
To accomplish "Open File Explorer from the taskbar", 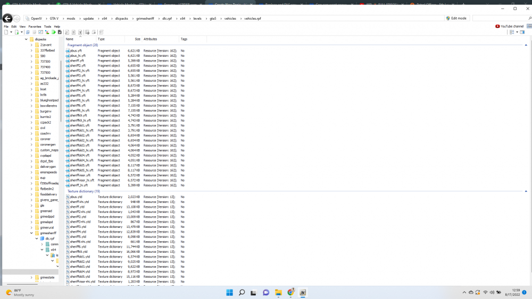I will pos(279,293).
